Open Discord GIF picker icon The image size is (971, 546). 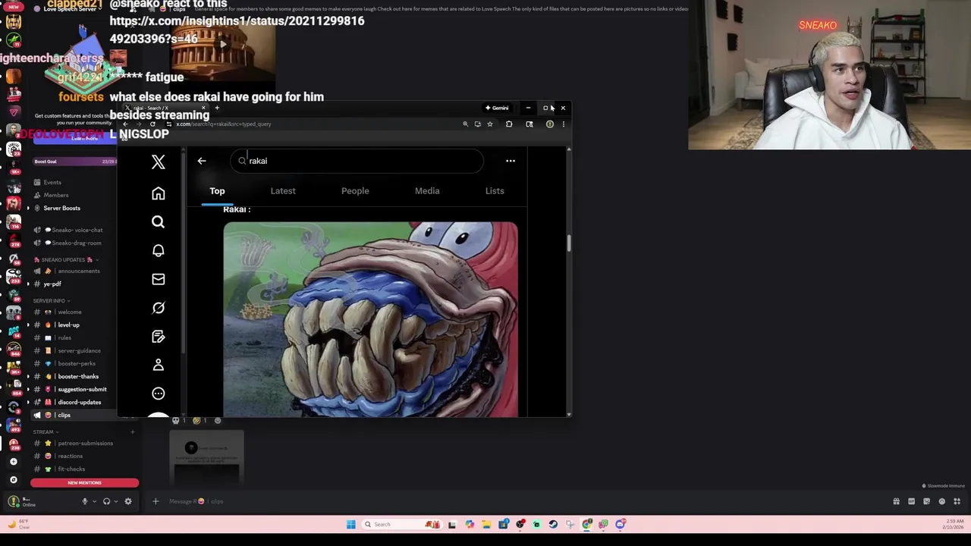point(911,501)
